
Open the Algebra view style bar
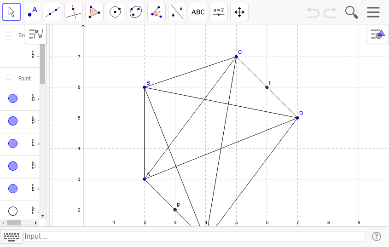pos(36,34)
